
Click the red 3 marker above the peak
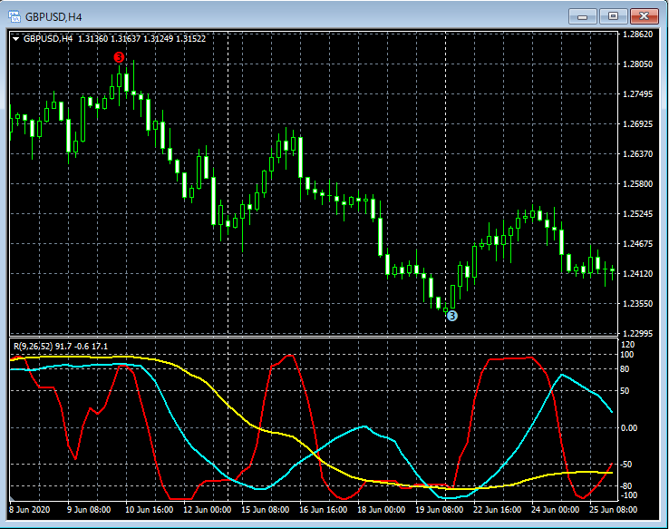coord(119,57)
